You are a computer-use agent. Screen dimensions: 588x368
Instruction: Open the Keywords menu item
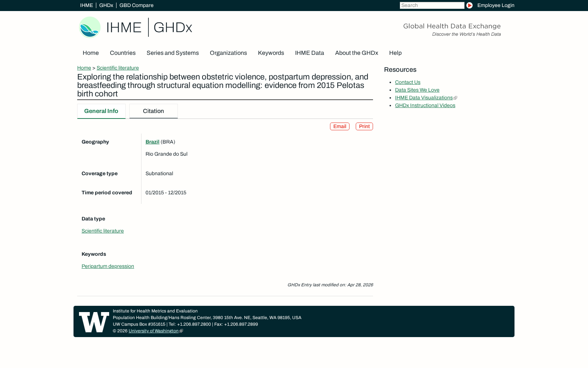coord(271,53)
